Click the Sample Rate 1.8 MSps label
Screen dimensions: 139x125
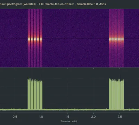[x=91, y=4]
